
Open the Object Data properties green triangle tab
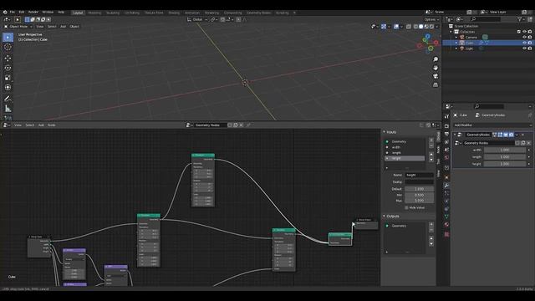point(446,217)
